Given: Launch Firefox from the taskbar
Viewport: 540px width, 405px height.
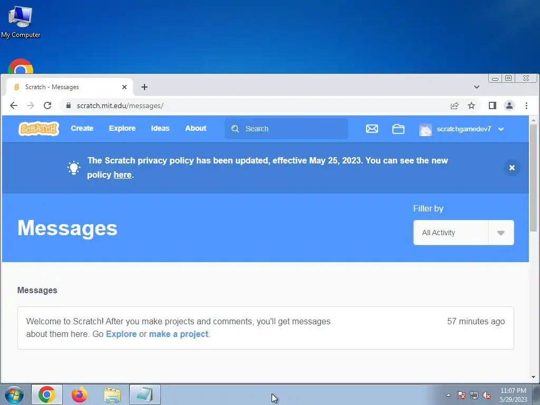Looking at the screenshot, I should 79,394.
